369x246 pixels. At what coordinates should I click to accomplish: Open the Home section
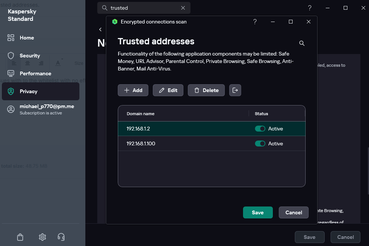coord(26,38)
